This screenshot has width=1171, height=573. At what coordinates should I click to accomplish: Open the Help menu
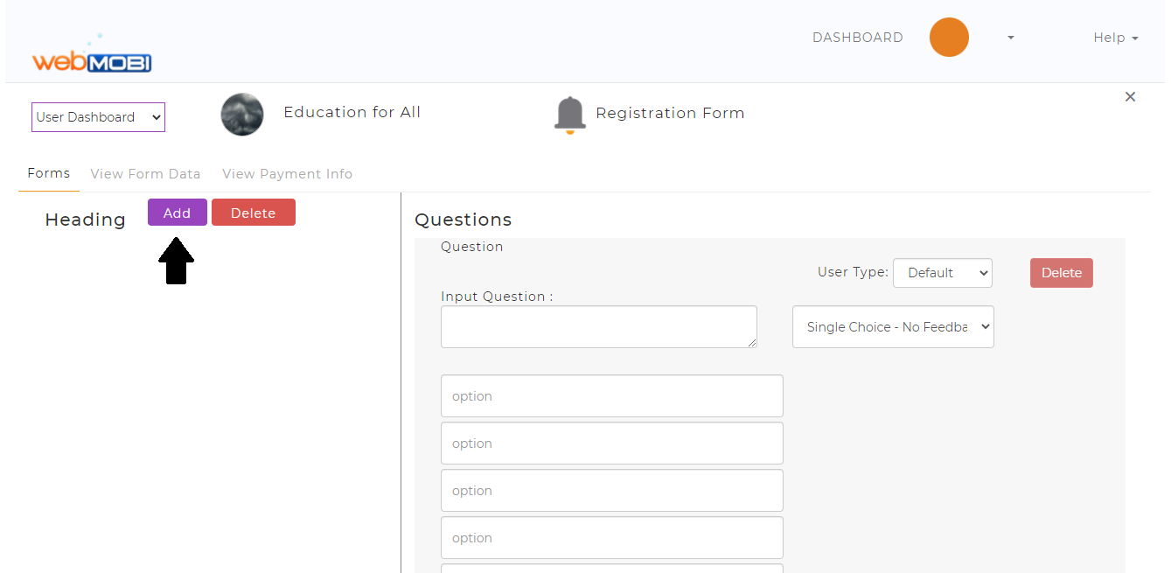tap(1116, 38)
